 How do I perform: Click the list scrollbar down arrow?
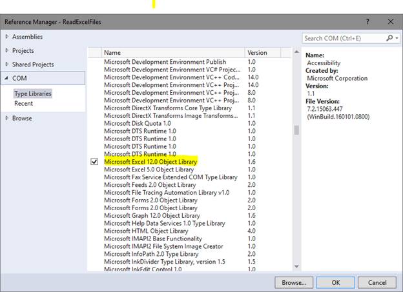click(x=296, y=267)
